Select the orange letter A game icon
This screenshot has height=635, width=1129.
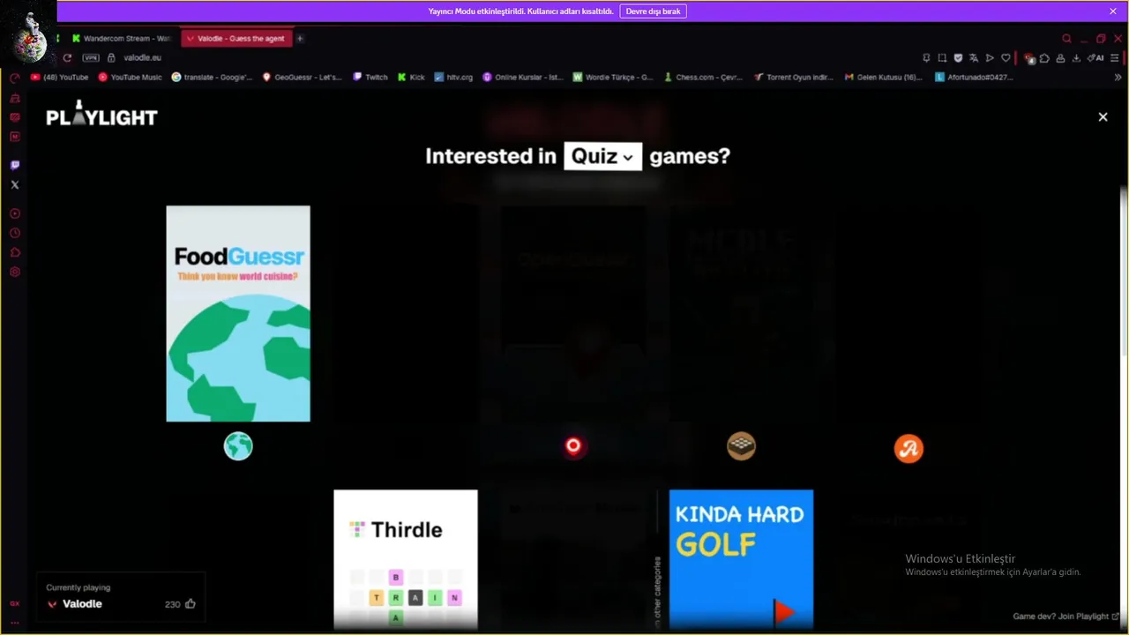click(x=908, y=448)
